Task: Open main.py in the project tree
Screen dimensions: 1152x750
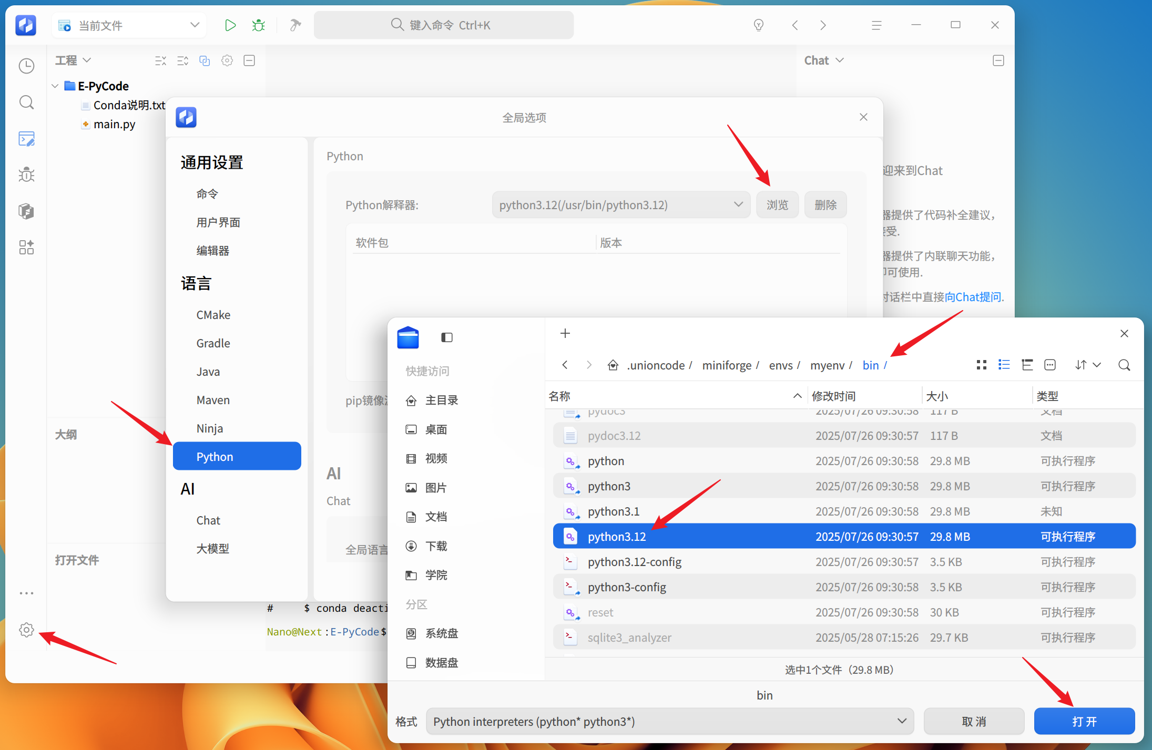Action: click(x=114, y=124)
